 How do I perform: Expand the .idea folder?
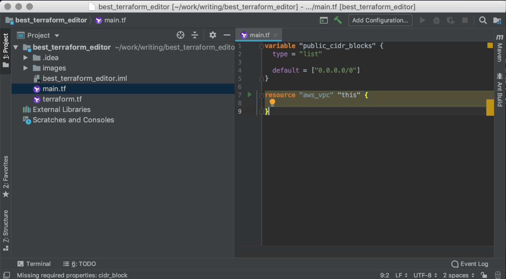click(26, 58)
